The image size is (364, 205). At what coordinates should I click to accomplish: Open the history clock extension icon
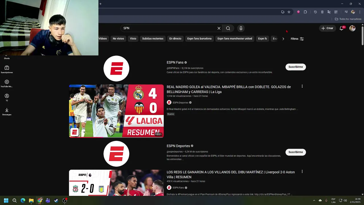pyautogui.click(x=315, y=12)
